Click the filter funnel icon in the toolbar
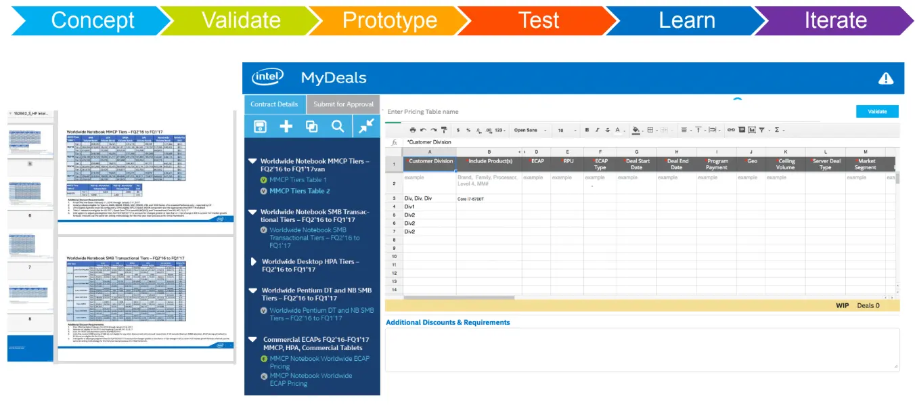The width and height of the screenshot is (915, 413). point(761,130)
